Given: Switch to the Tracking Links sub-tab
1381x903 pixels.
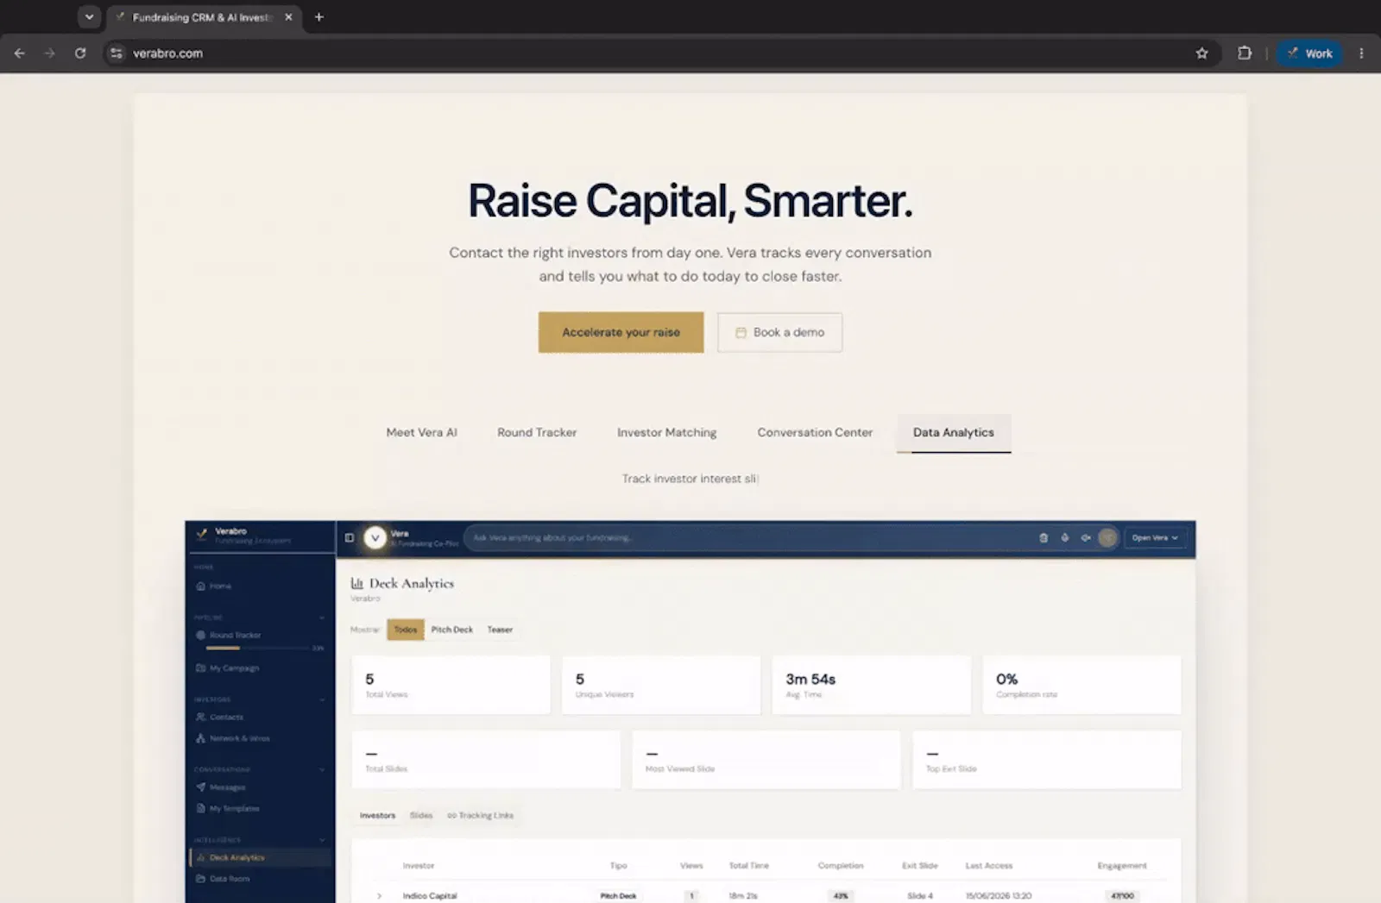Looking at the screenshot, I should (480, 815).
